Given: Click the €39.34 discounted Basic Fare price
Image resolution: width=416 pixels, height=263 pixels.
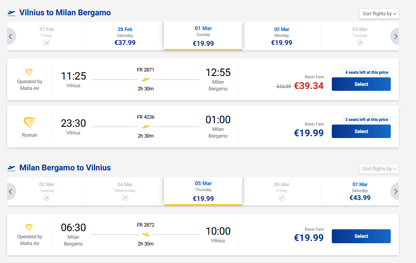Looking at the screenshot, I should coord(308,86).
